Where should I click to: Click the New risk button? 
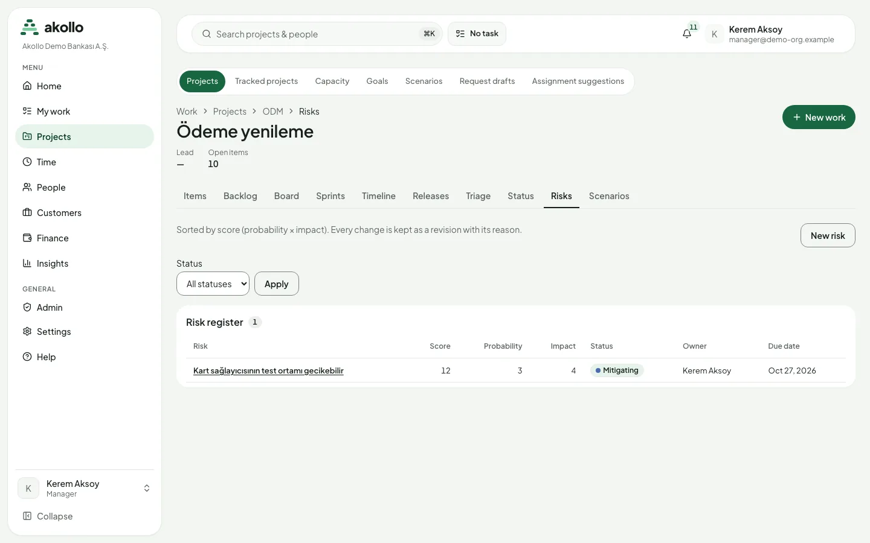coord(828,235)
